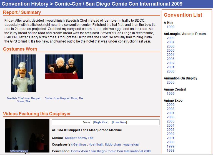Open cosplayer Hoshikaji profile link
The height and width of the screenshot is (155, 213).
point(96,144)
